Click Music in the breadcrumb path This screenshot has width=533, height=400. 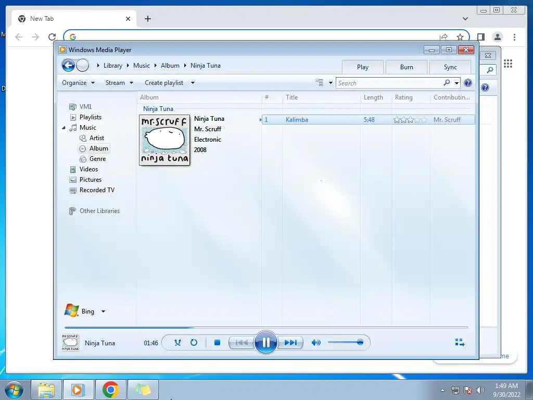pyautogui.click(x=142, y=65)
